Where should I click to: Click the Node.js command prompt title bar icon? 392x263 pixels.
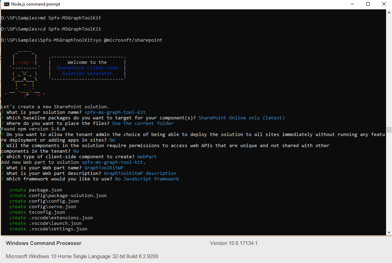point(5,4)
